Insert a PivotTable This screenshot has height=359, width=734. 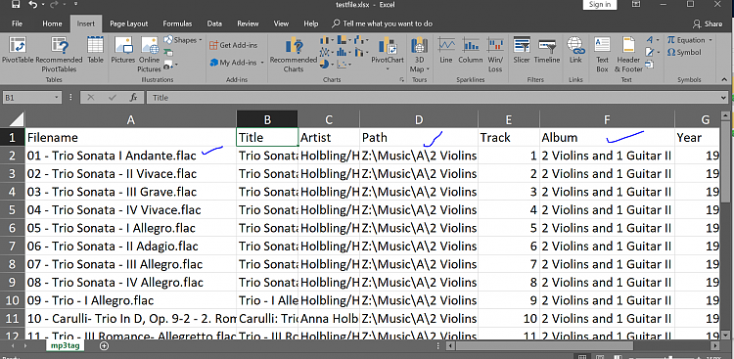[18, 50]
